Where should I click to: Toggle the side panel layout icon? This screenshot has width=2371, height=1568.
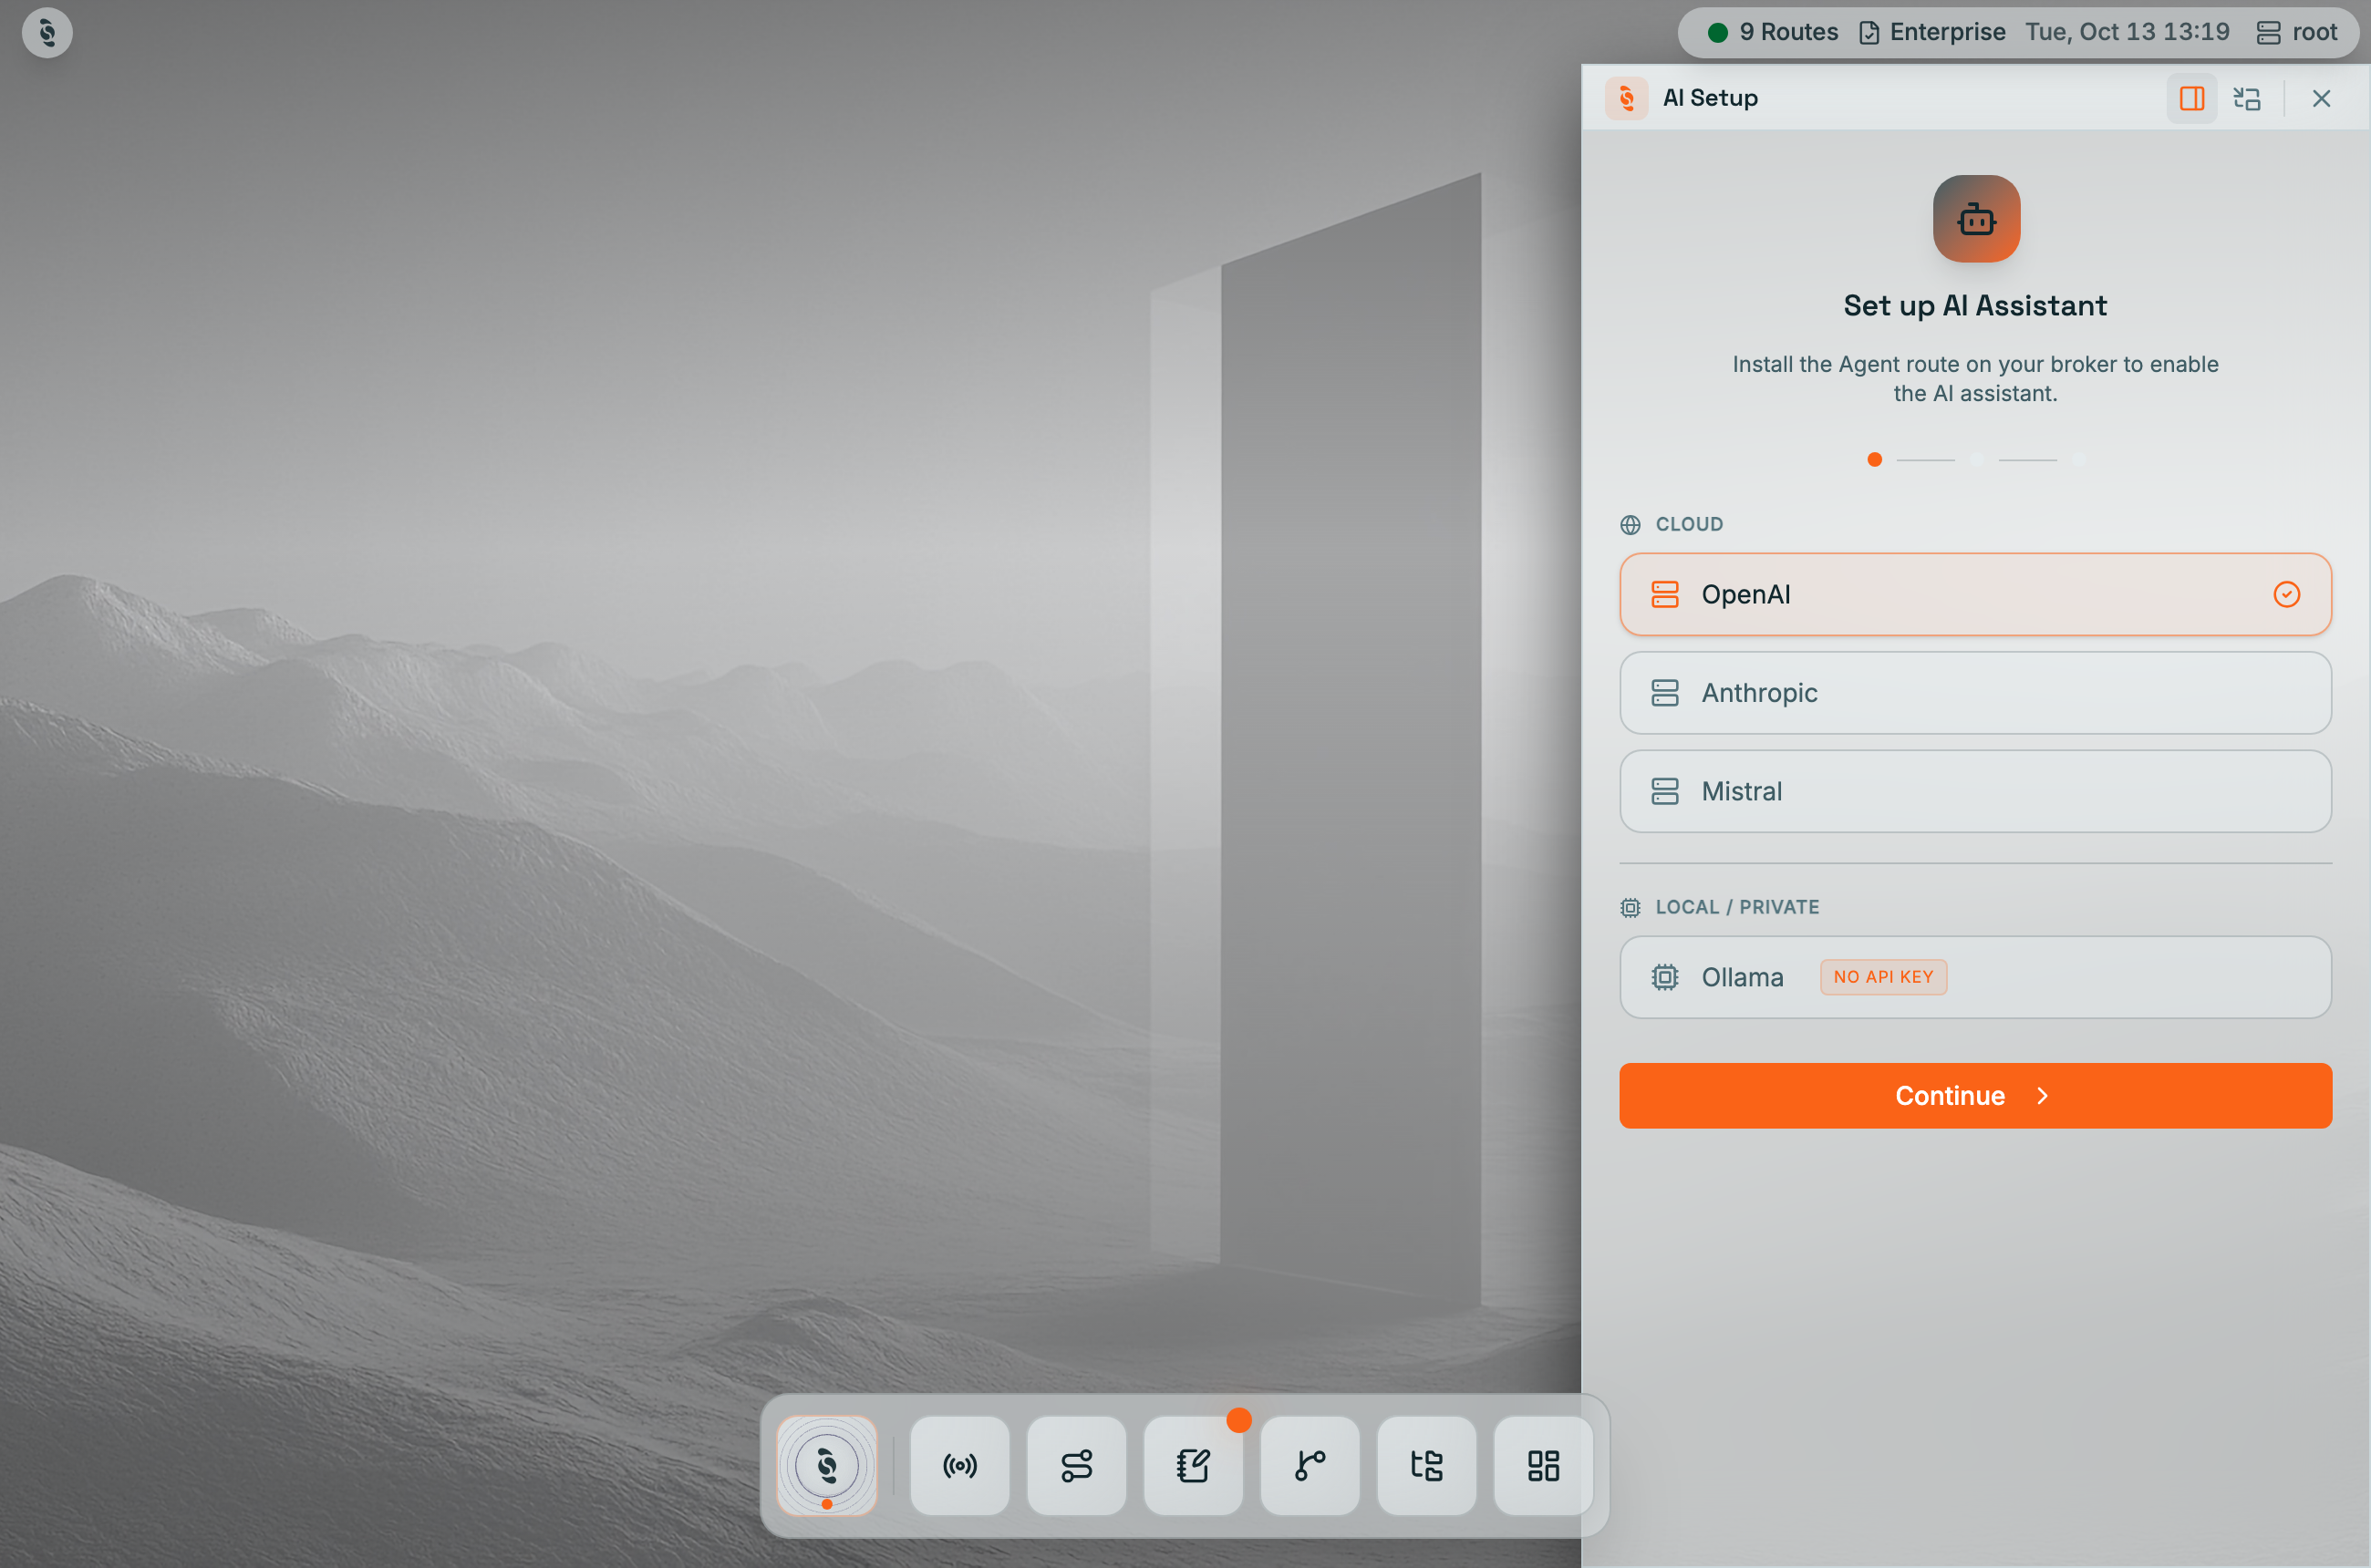(2192, 98)
